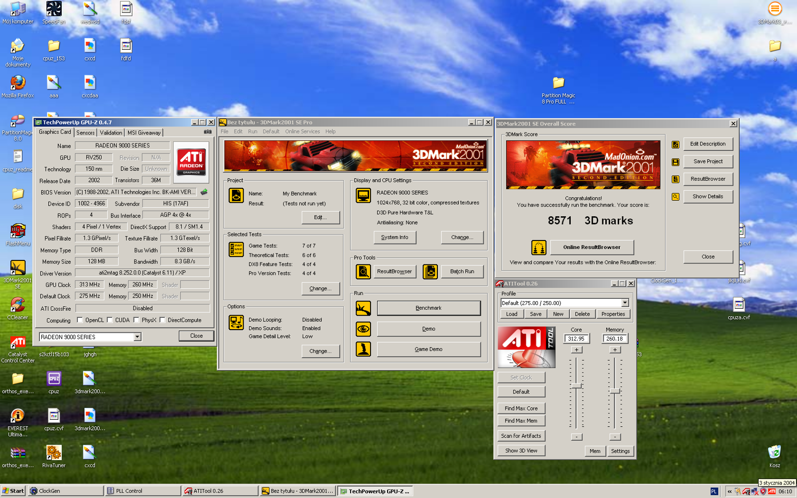797x498 pixels.
Task: Click the Benchmark run icon
Action: pos(363,308)
